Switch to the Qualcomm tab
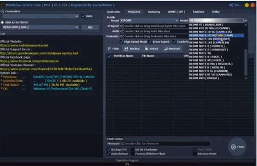The image size is (257, 166). click(x=113, y=12)
